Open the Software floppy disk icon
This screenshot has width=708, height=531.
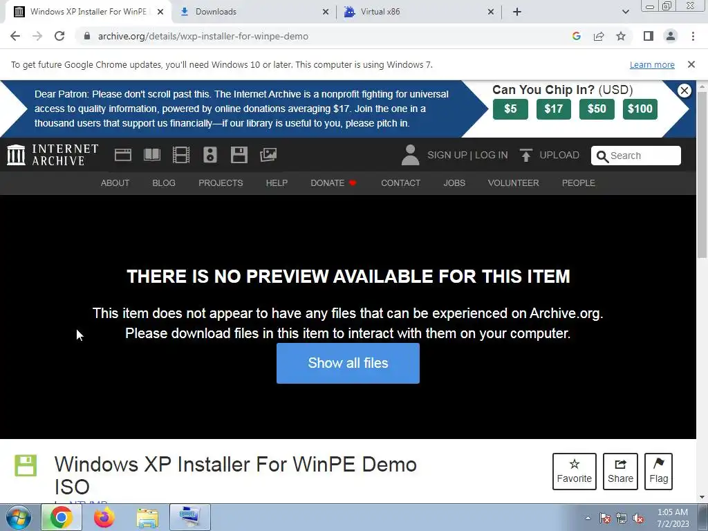[239, 155]
